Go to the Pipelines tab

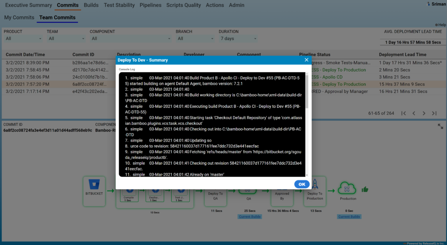coord(151,5)
